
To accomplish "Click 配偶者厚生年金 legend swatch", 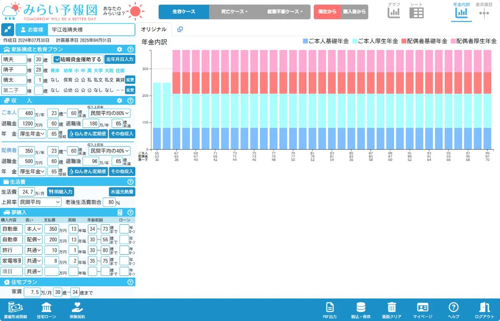I will coord(453,41).
